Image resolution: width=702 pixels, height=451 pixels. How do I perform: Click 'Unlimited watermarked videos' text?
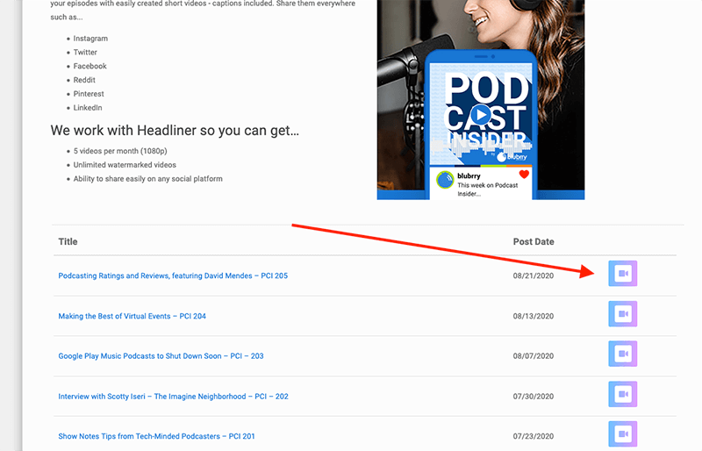click(125, 165)
